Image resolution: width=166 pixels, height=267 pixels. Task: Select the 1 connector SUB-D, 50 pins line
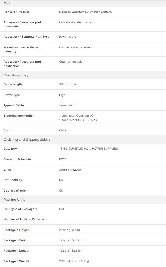(x=78, y=120)
